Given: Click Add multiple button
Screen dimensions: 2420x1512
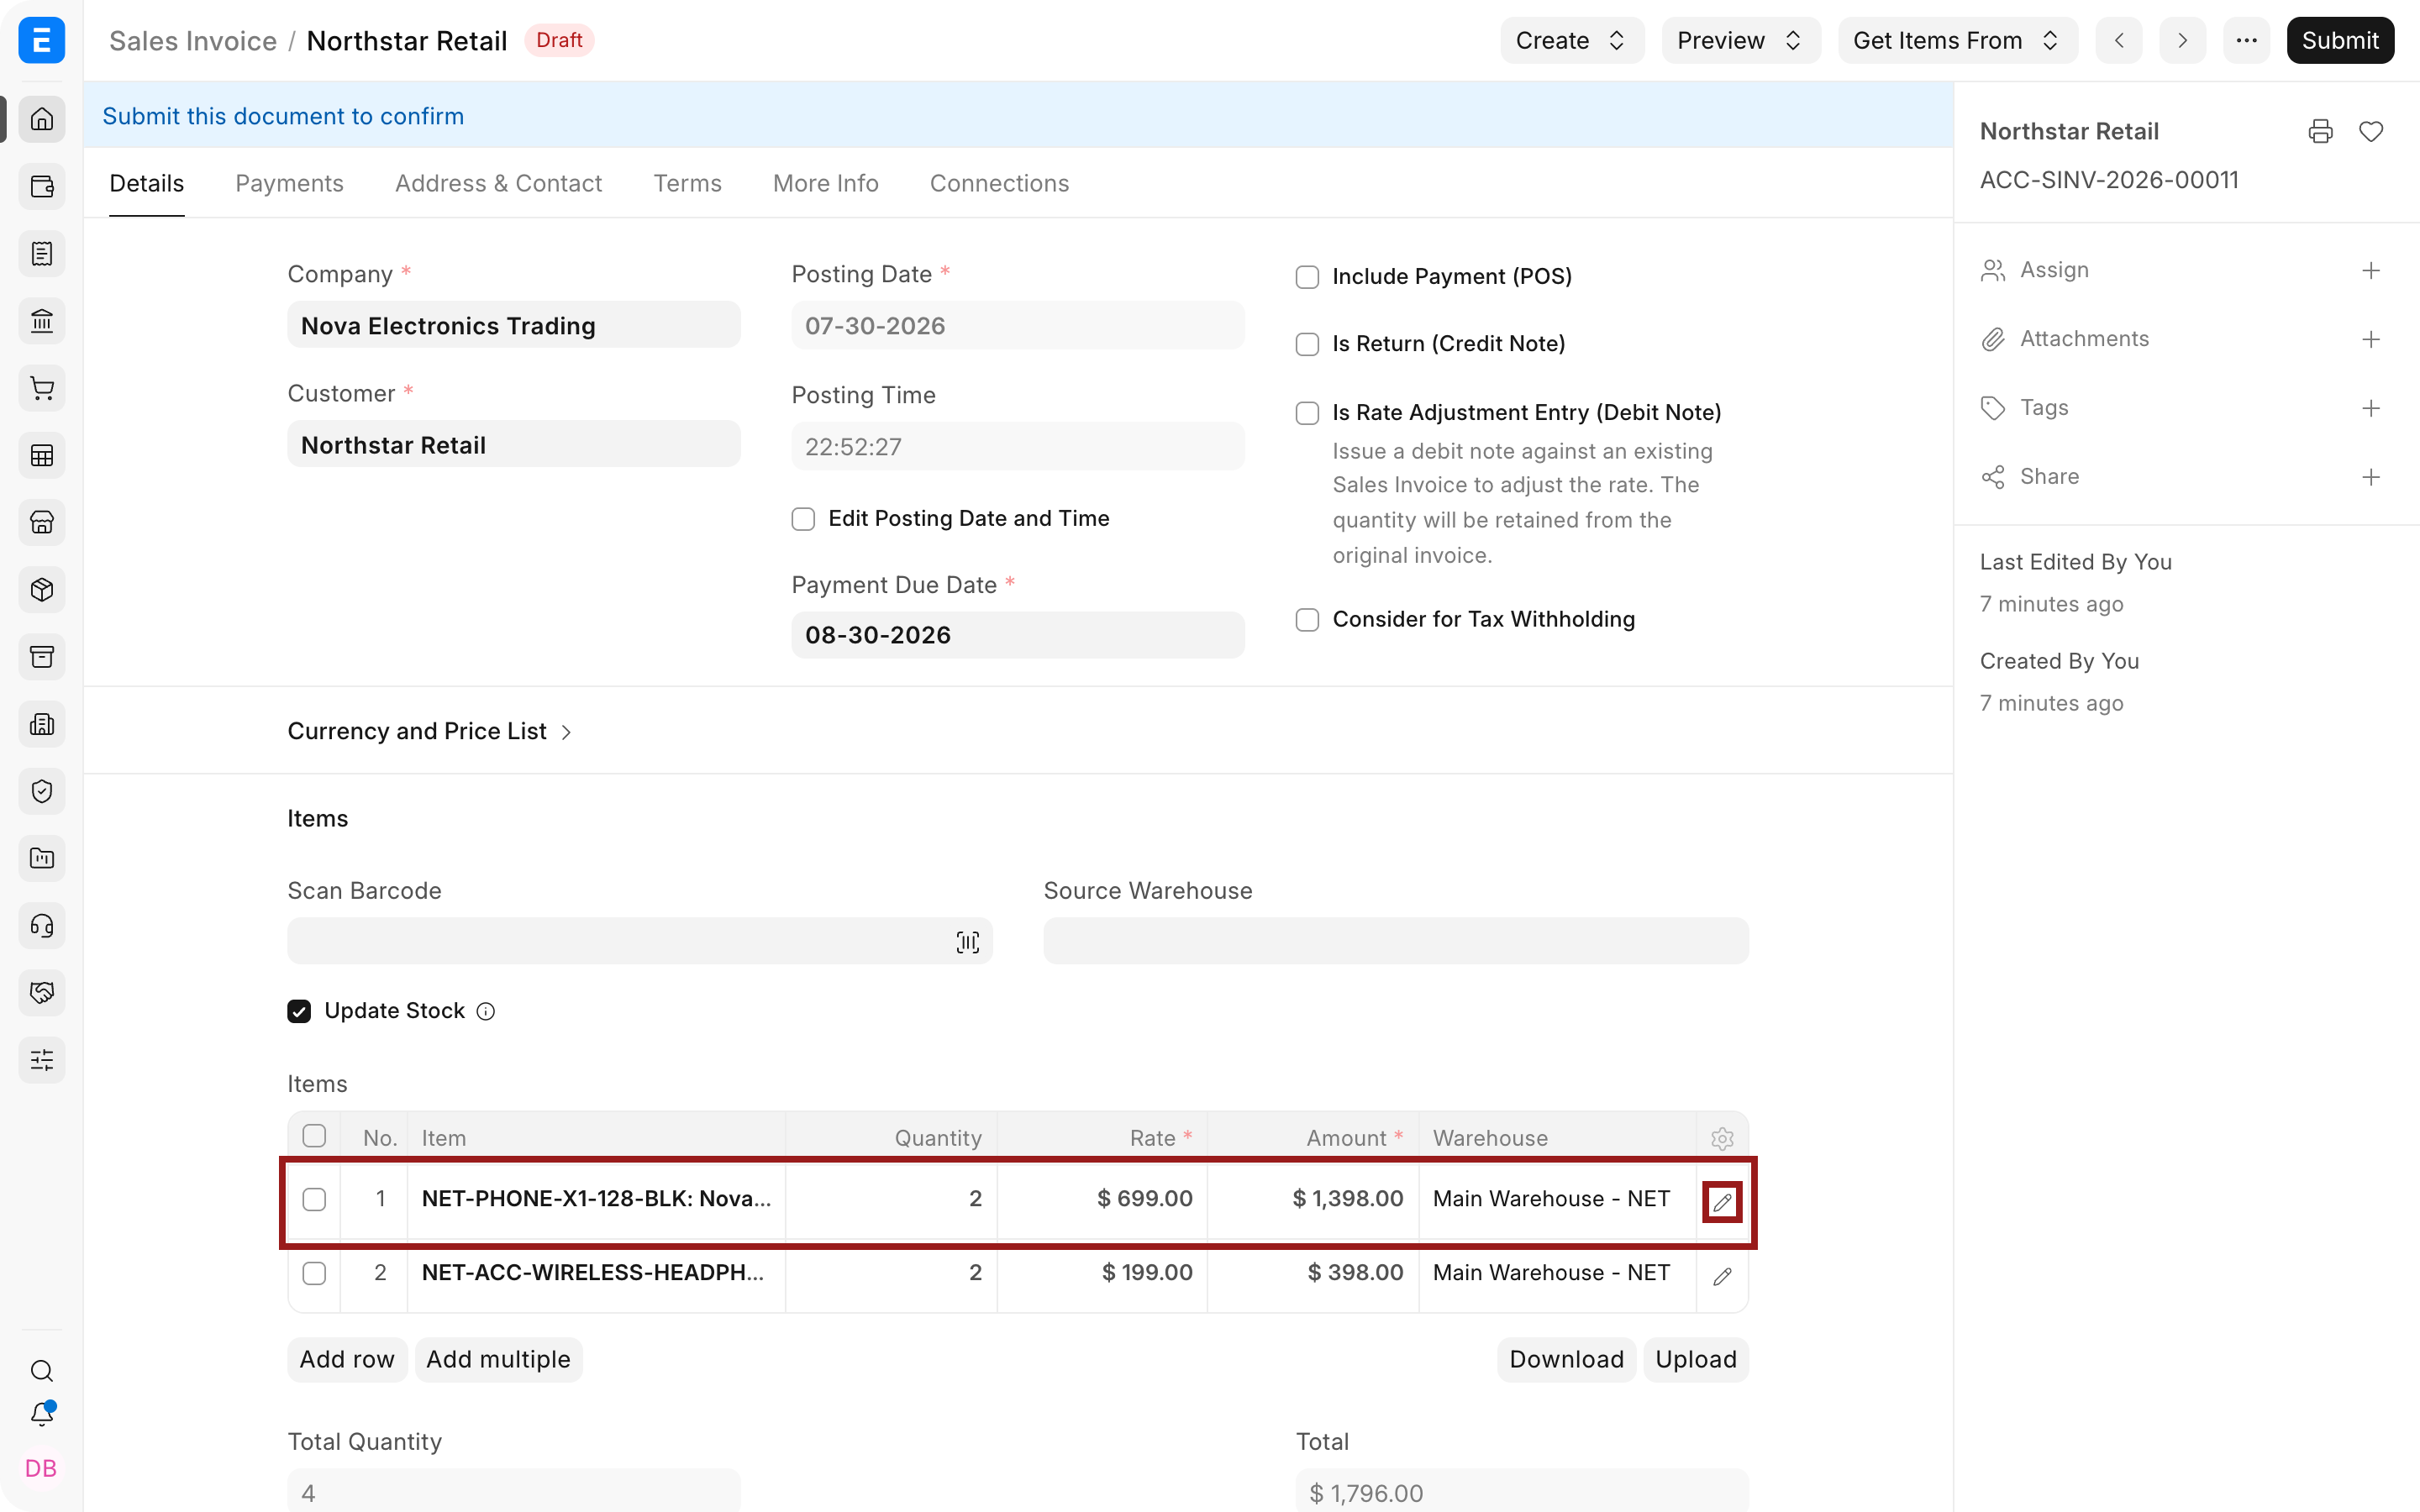Looking at the screenshot, I should (498, 1359).
